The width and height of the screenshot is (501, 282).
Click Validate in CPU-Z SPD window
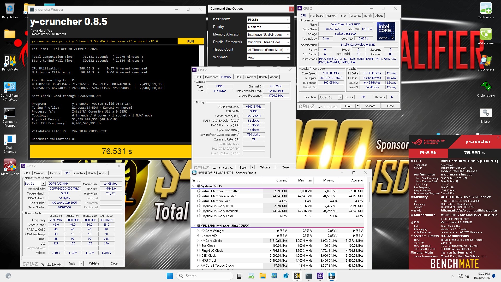pyautogui.click(x=94, y=263)
